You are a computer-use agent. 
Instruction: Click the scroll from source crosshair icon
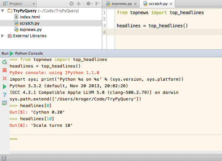point(72,4)
